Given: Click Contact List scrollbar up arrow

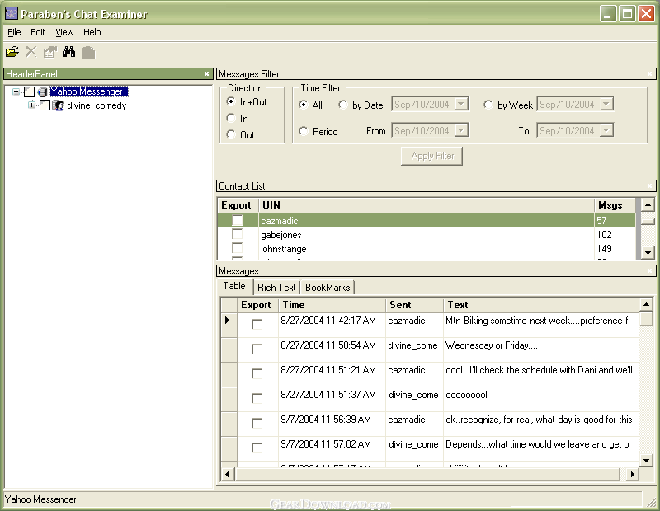Looking at the screenshot, I should pos(648,205).
